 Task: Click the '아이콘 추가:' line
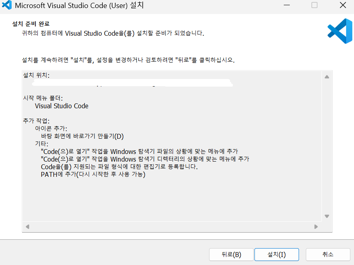pyautogui.click(x=51, y=128)
